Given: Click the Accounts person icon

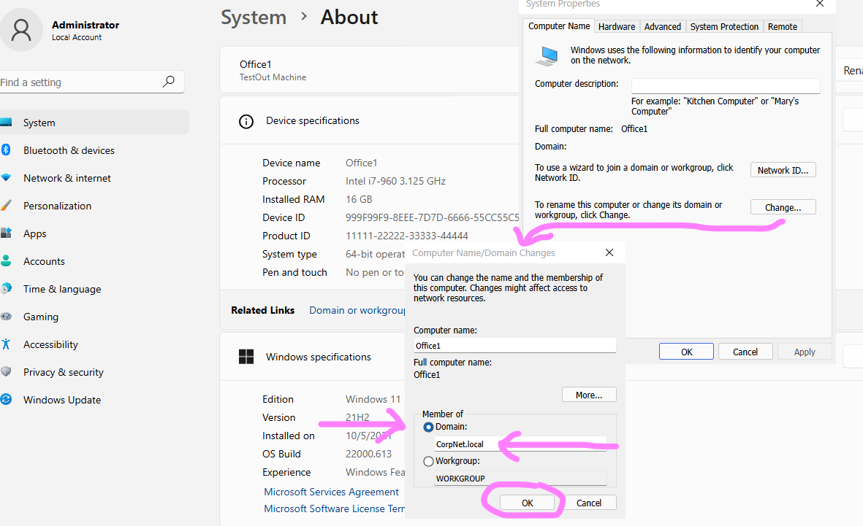Looking at the screenshot, I should click(x=6, y=260).
